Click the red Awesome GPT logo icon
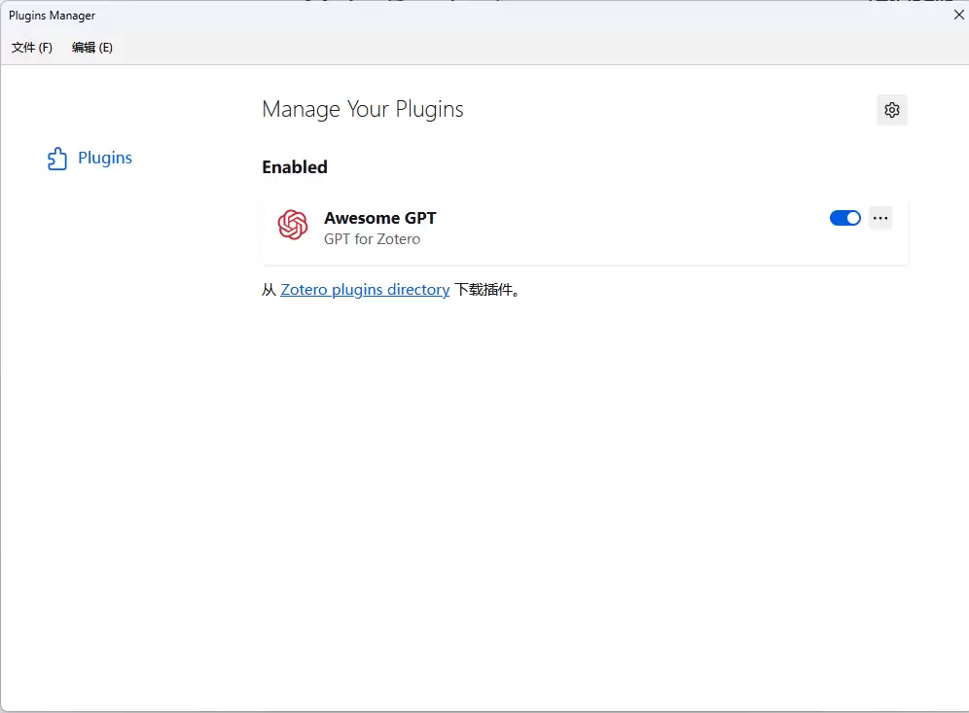 pos(293,225)
